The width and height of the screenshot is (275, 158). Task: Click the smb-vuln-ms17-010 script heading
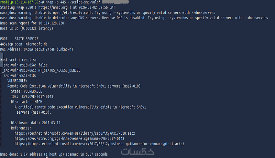coord(20,76)
